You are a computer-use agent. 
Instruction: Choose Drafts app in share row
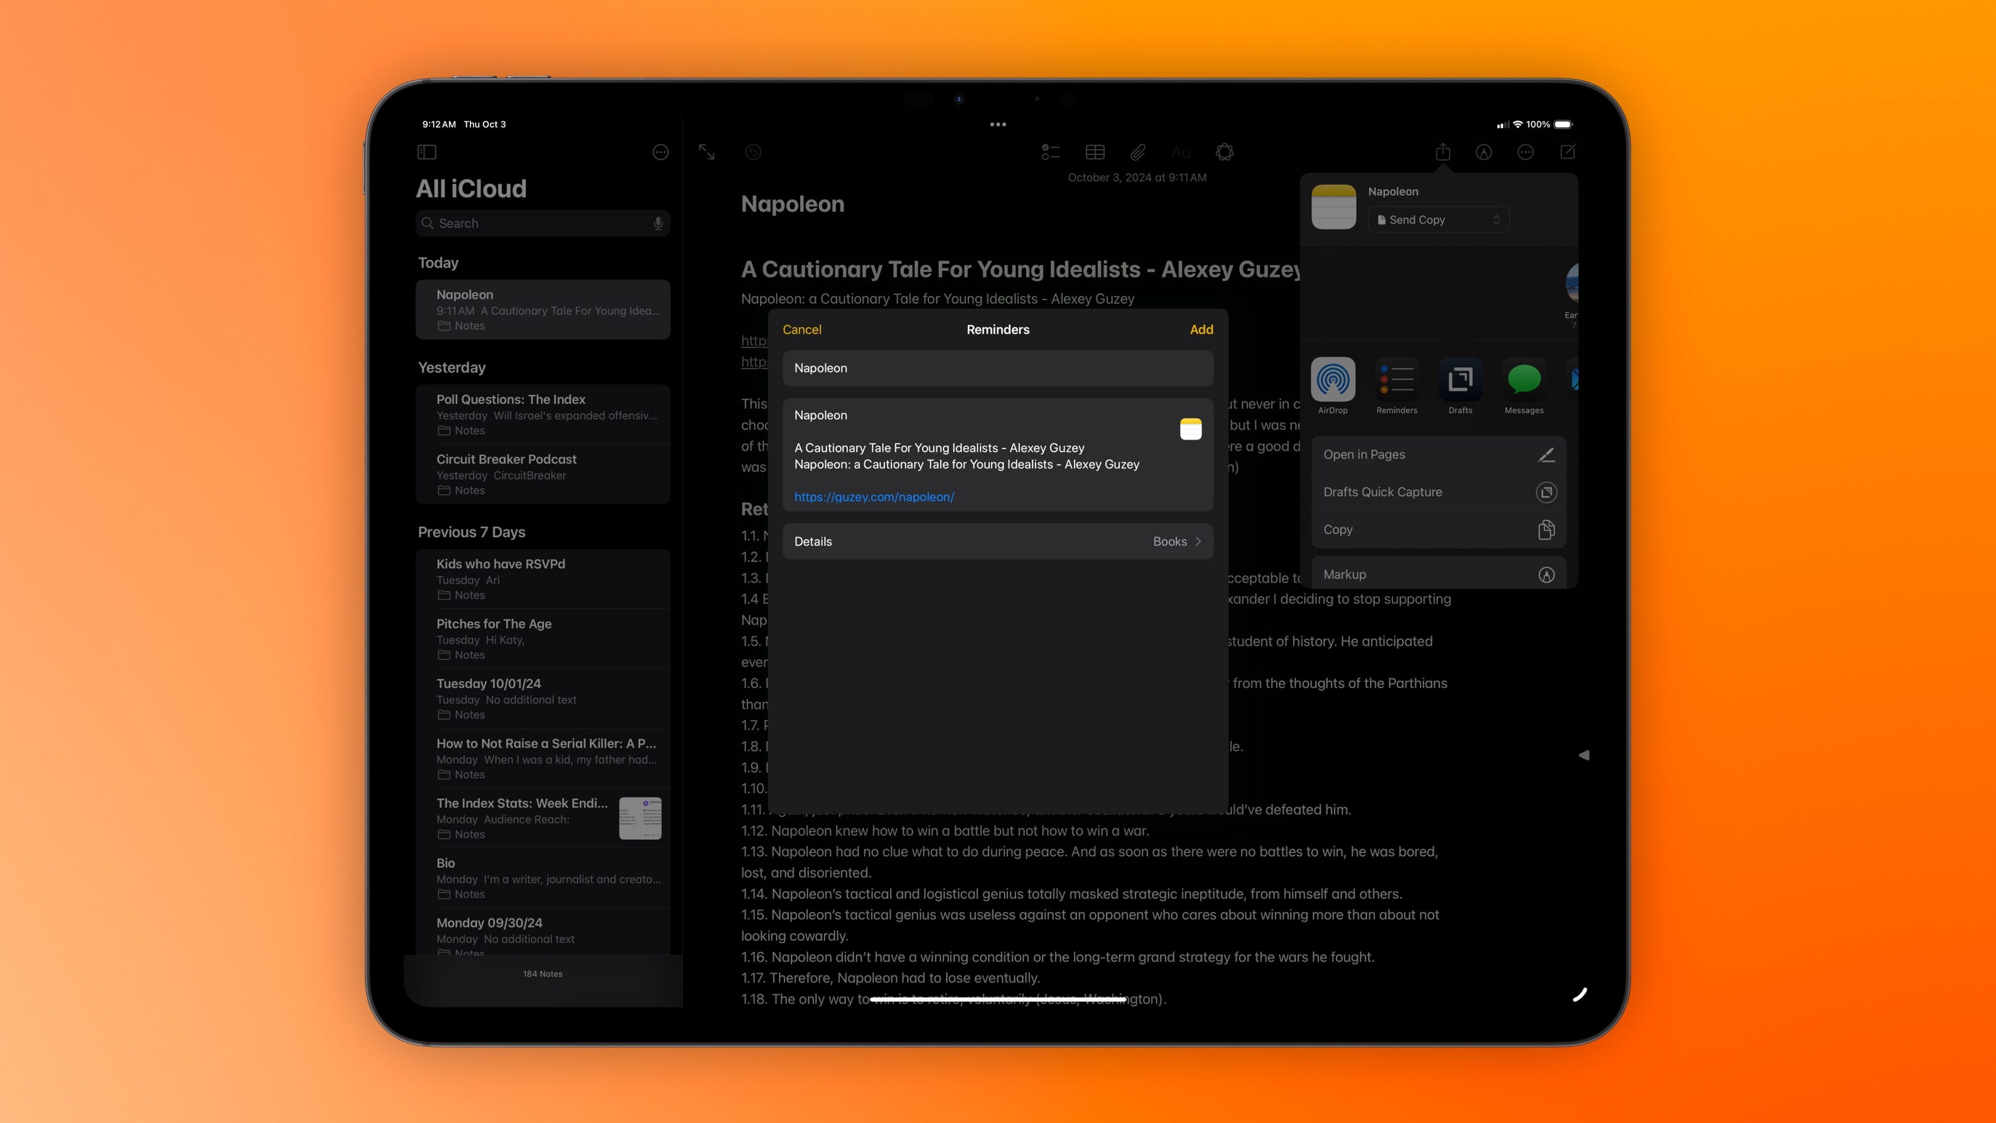tap(1460, 380)
